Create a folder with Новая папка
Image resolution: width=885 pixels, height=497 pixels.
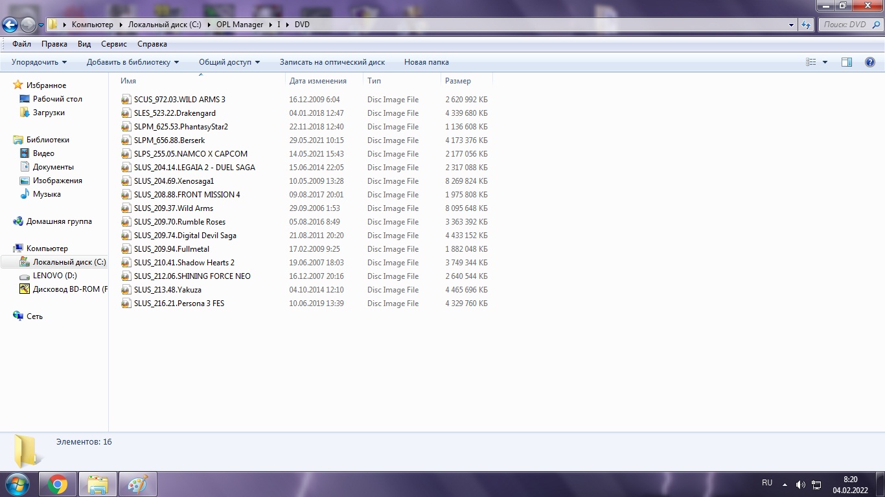(x=426, y=62)
